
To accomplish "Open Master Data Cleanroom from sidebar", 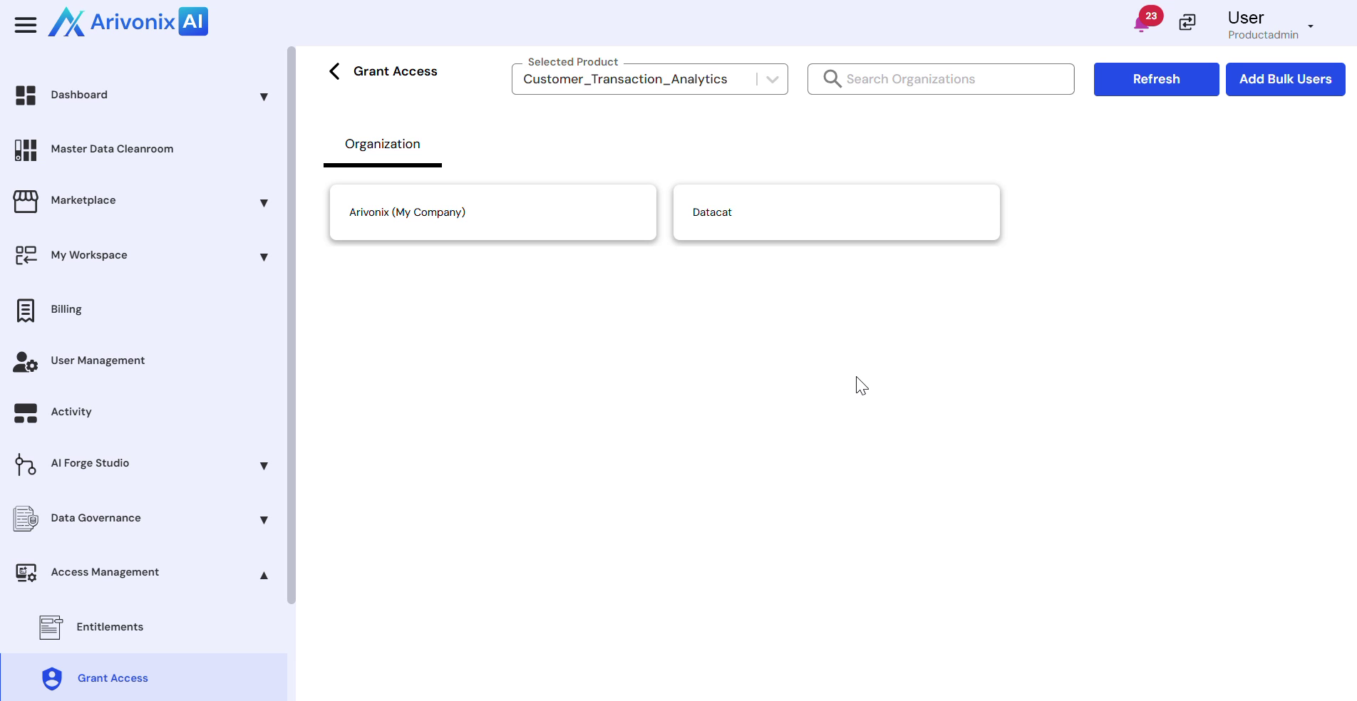I will point(112,149).
